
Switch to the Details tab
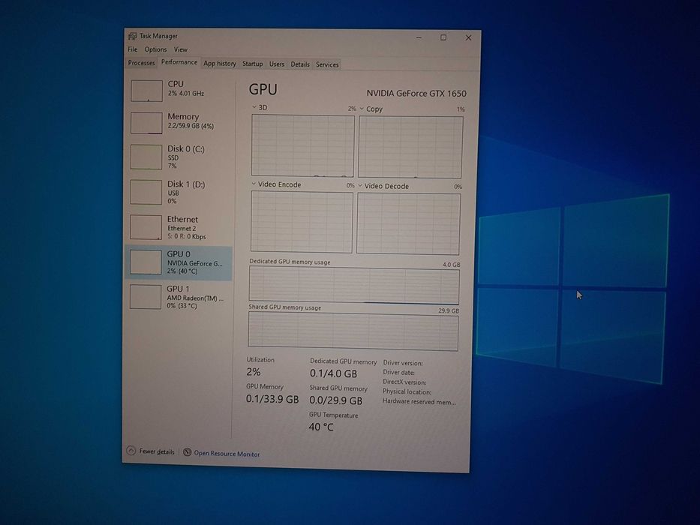[300, 64]
